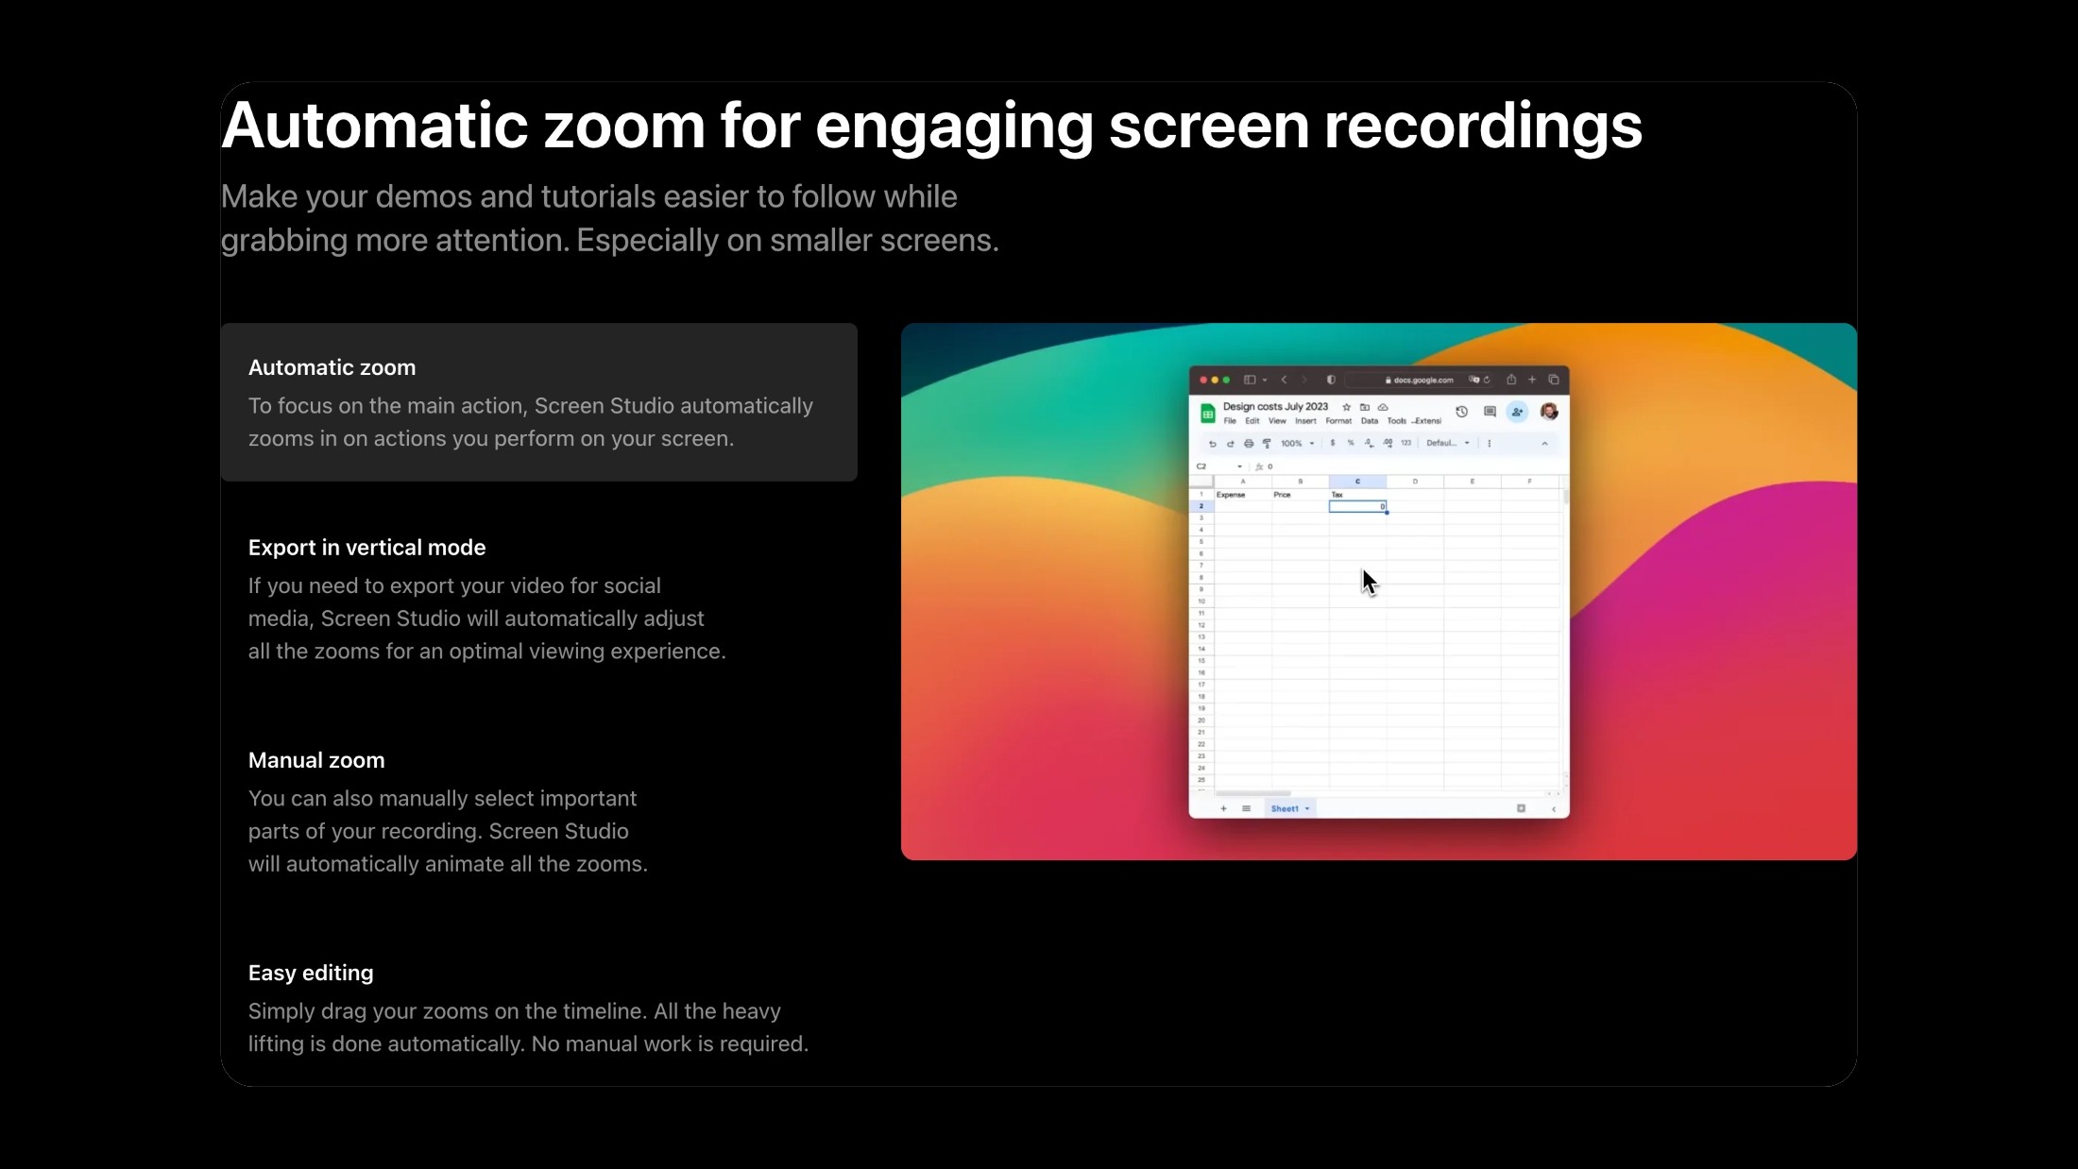Click the Safari sidebar icon in demo
The width and height of the screenshot is (2078, 1169).
coord(1250,380)
